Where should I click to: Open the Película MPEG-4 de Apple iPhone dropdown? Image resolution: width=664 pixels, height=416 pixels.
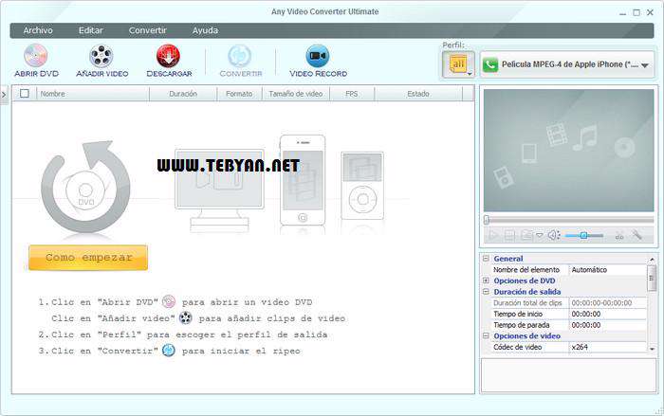pyautogui.click(x=567, y=64)
